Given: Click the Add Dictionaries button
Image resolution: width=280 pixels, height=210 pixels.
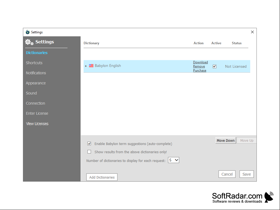Looking at the screenshot, I should pos(102,177).
